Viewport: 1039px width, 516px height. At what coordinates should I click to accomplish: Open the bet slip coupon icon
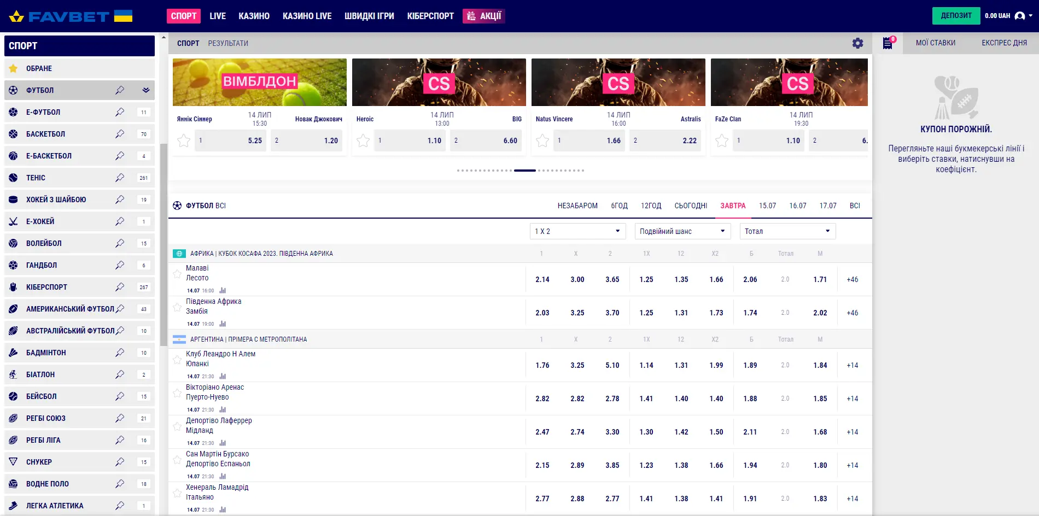click(x=888, y=43)
